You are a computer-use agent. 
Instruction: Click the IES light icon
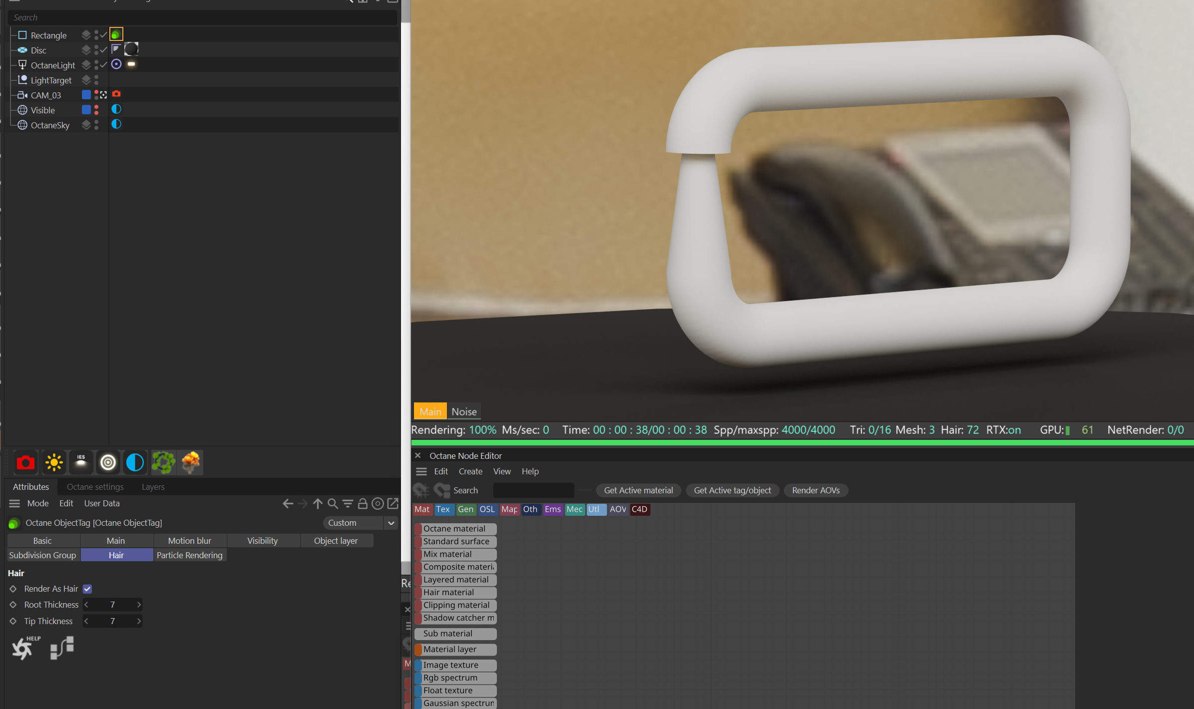coord(81,462)
